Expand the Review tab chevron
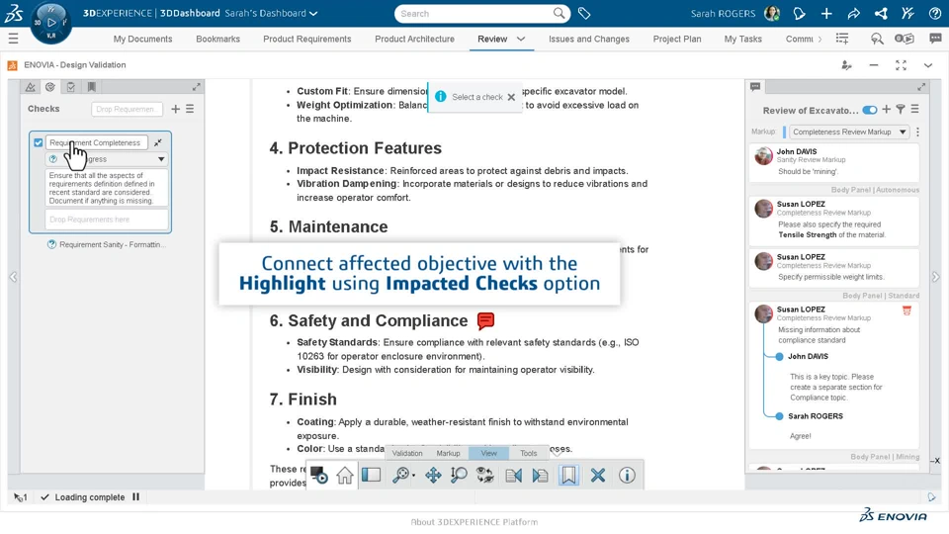 pyautogui.click(x=521, y=39)
